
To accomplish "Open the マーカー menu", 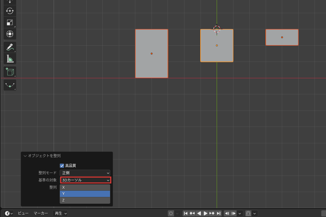I will [41, 213].
